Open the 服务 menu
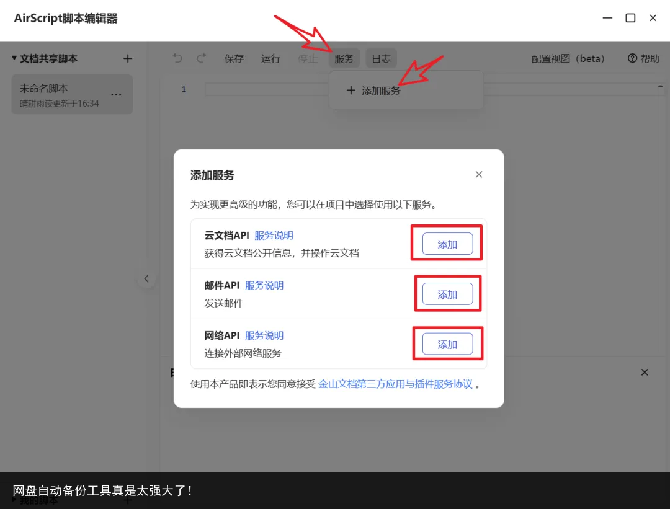The width and height of the screenshot is (670, 509). pos(344,58)
